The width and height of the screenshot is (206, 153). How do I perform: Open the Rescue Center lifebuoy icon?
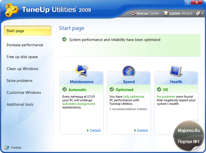(x=133, y=14)
